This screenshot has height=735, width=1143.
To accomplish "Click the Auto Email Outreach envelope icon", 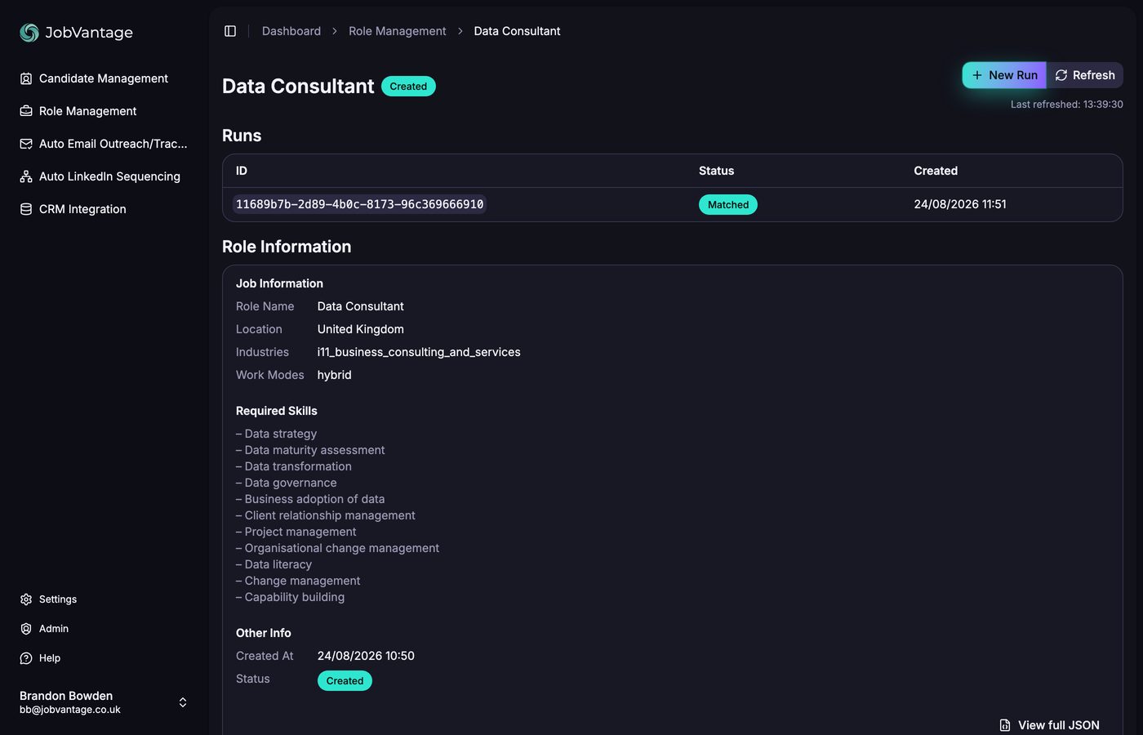I will [26, 144].
